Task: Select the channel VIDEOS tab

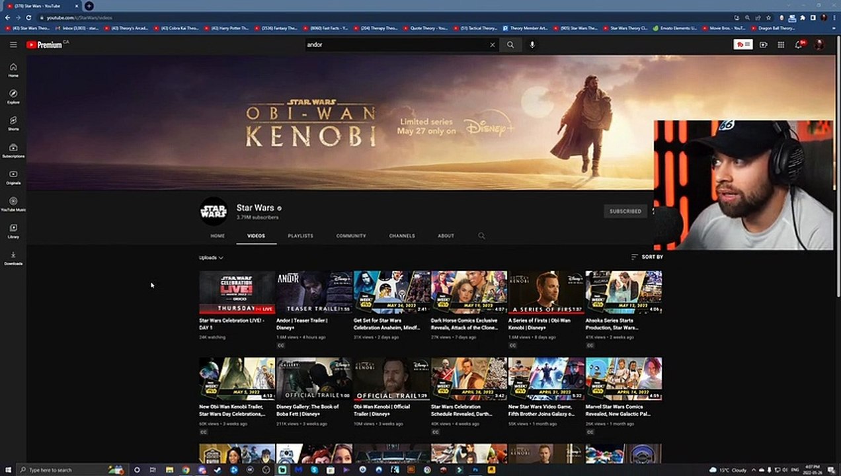Action: coord(257,236)
